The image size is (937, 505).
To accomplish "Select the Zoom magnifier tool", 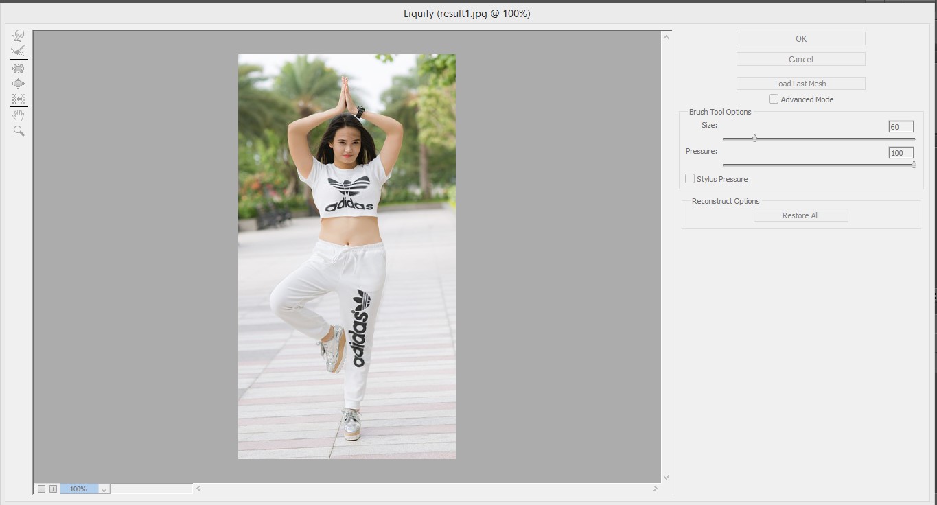I will [x=19, y=131].
